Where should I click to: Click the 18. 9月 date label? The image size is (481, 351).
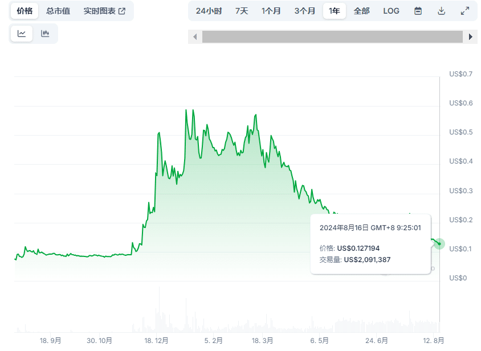coord(50,341)
